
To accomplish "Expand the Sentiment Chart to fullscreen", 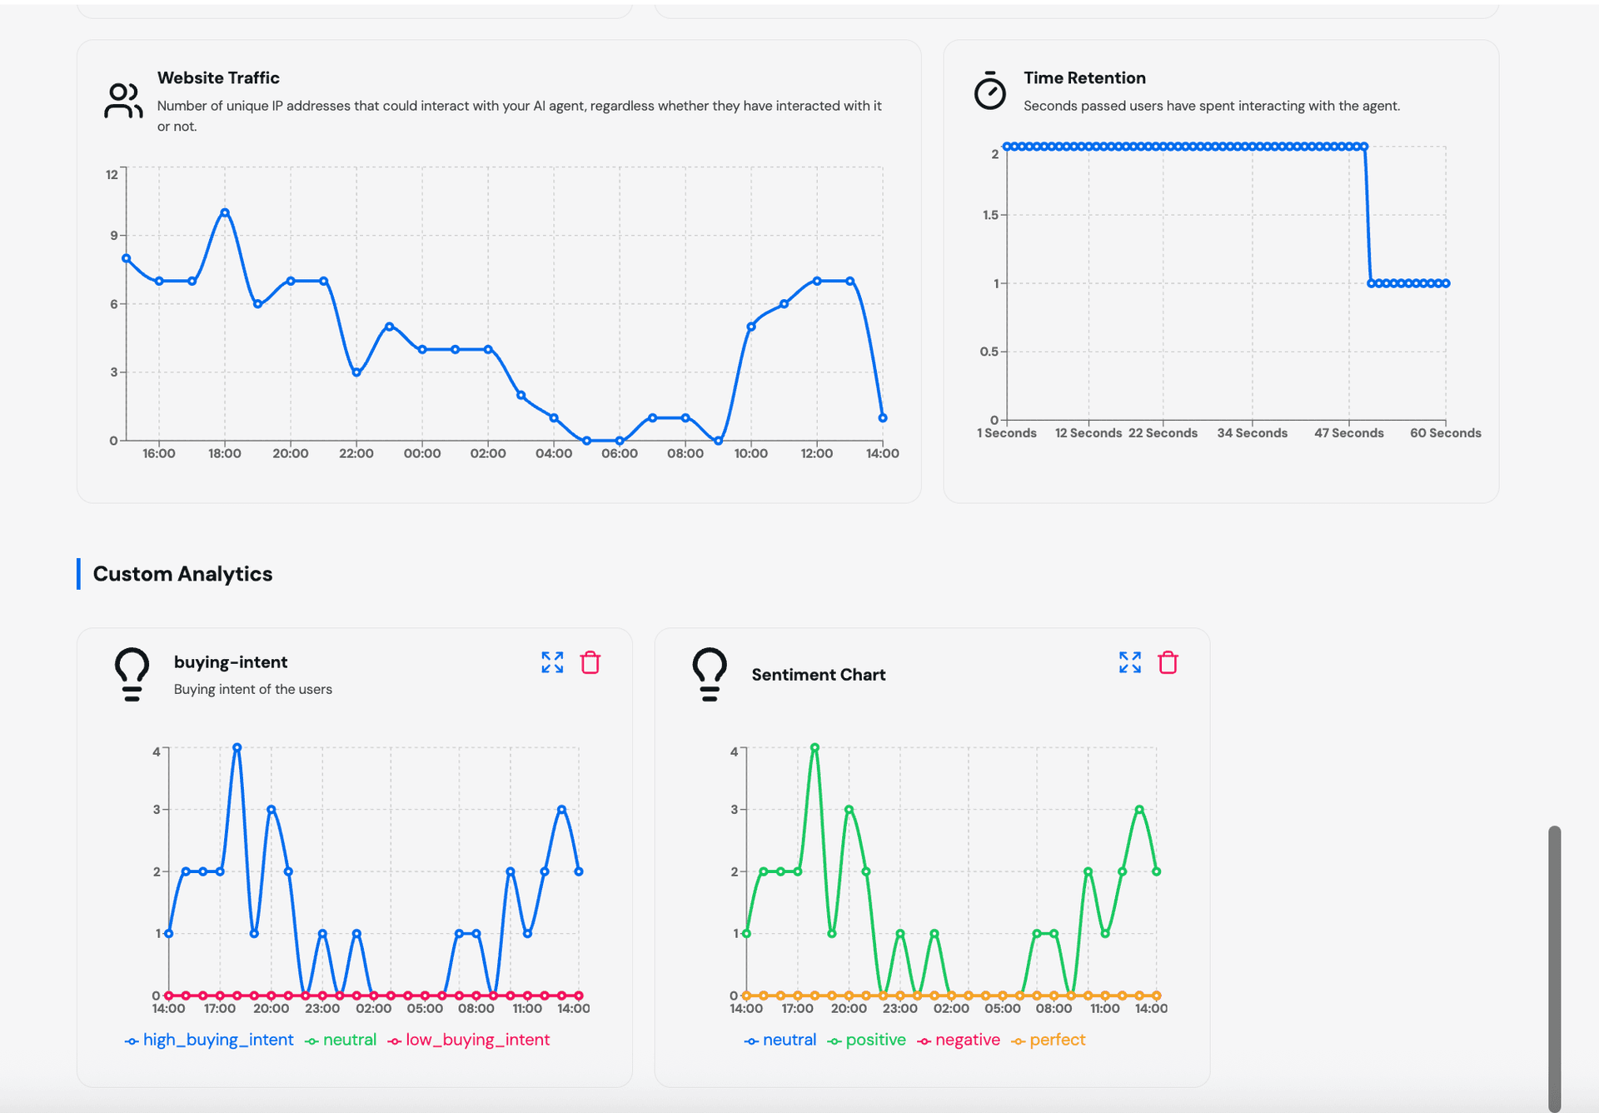I will click(1129, 662).
